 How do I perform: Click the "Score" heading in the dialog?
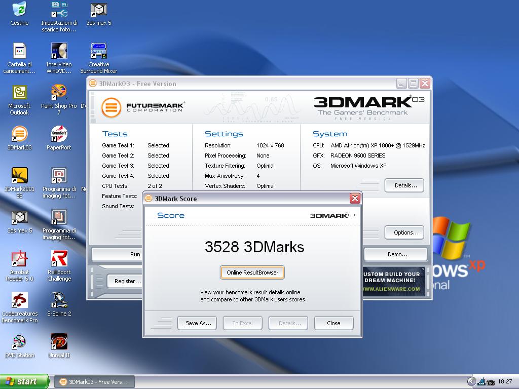[171, 215]
